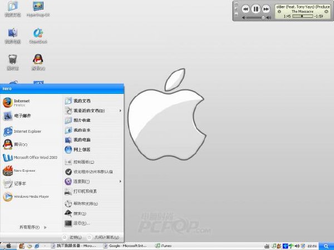Click the high-volume speaker icon in iTunes
The width and height of the screenshot is (334, 250).
click(x=269, y=18)
